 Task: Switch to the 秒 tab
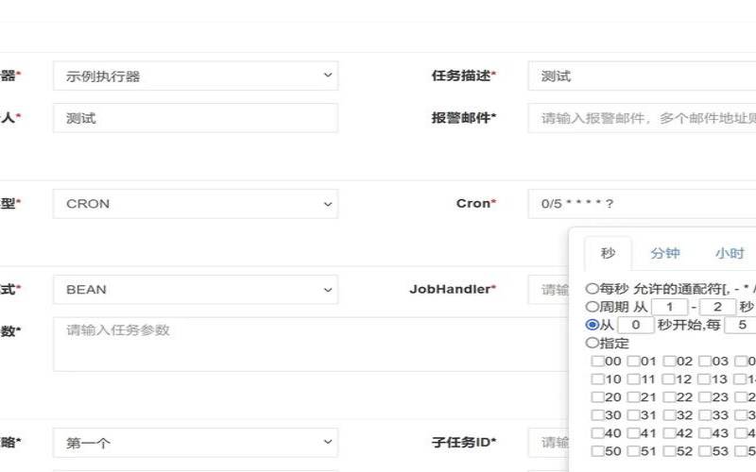(608, 253)
